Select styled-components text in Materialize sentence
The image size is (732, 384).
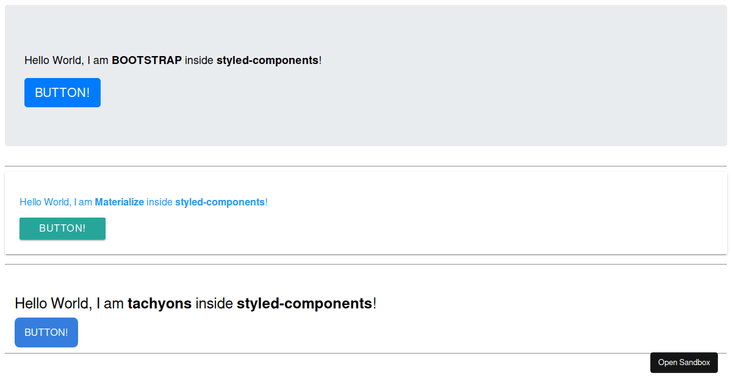pos(220,202)
